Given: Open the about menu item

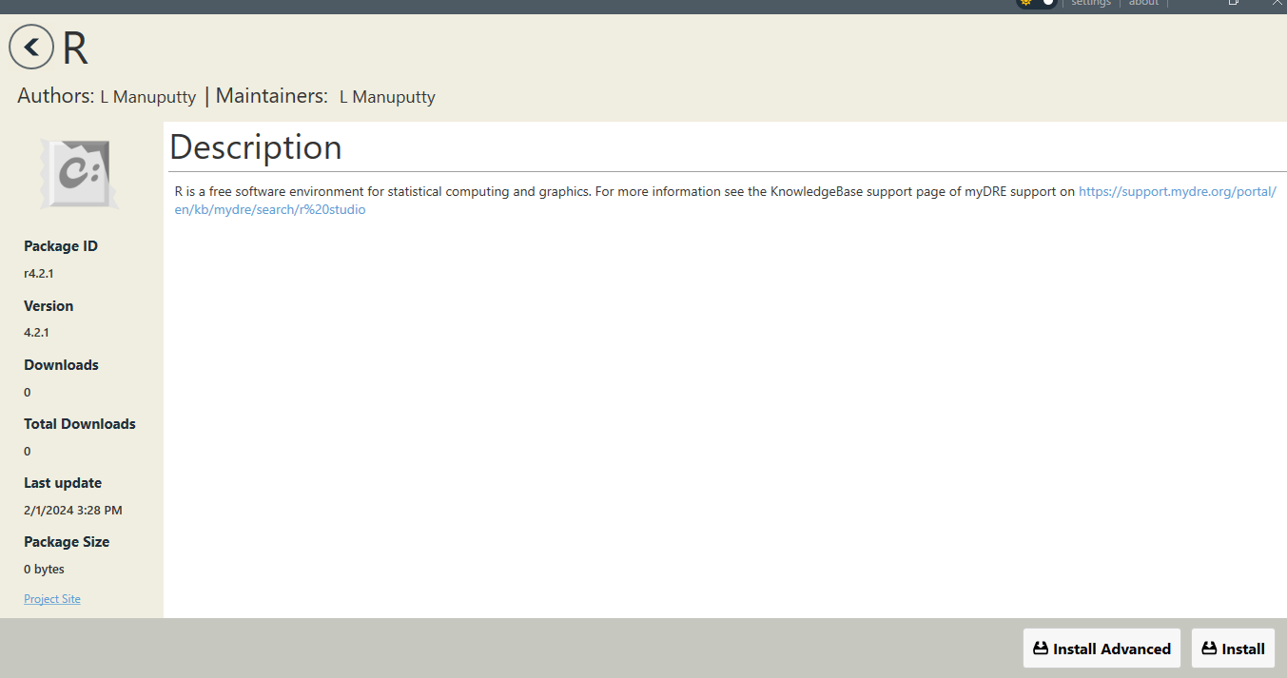Looking at the screenshot, I should [x=1143, y=3].
